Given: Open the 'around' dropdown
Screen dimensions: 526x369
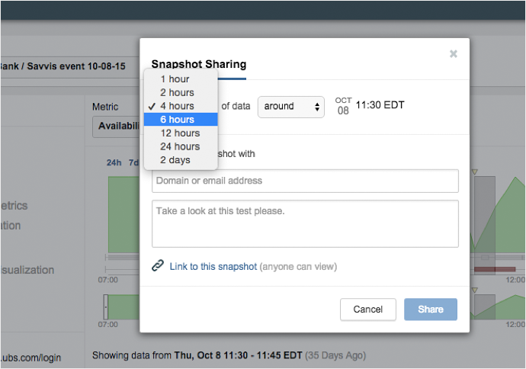Looking at the screenshot, I should (291, 107).
